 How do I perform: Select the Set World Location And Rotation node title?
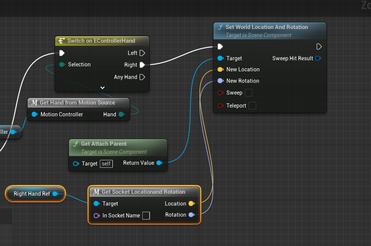(x=266, y=27)
